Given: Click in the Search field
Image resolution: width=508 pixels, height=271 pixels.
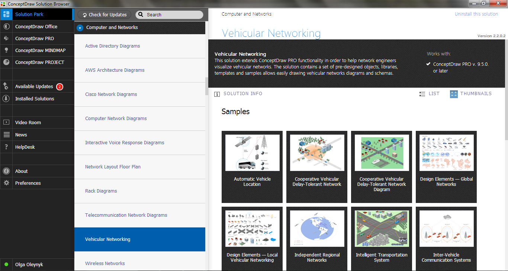Looking at the screenshot, I should 169,14.
